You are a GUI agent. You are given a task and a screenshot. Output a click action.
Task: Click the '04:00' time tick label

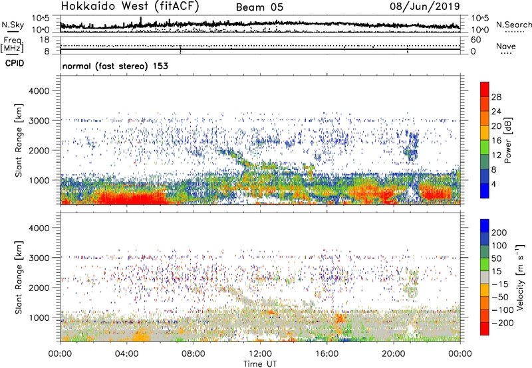(x=127, y=354)
